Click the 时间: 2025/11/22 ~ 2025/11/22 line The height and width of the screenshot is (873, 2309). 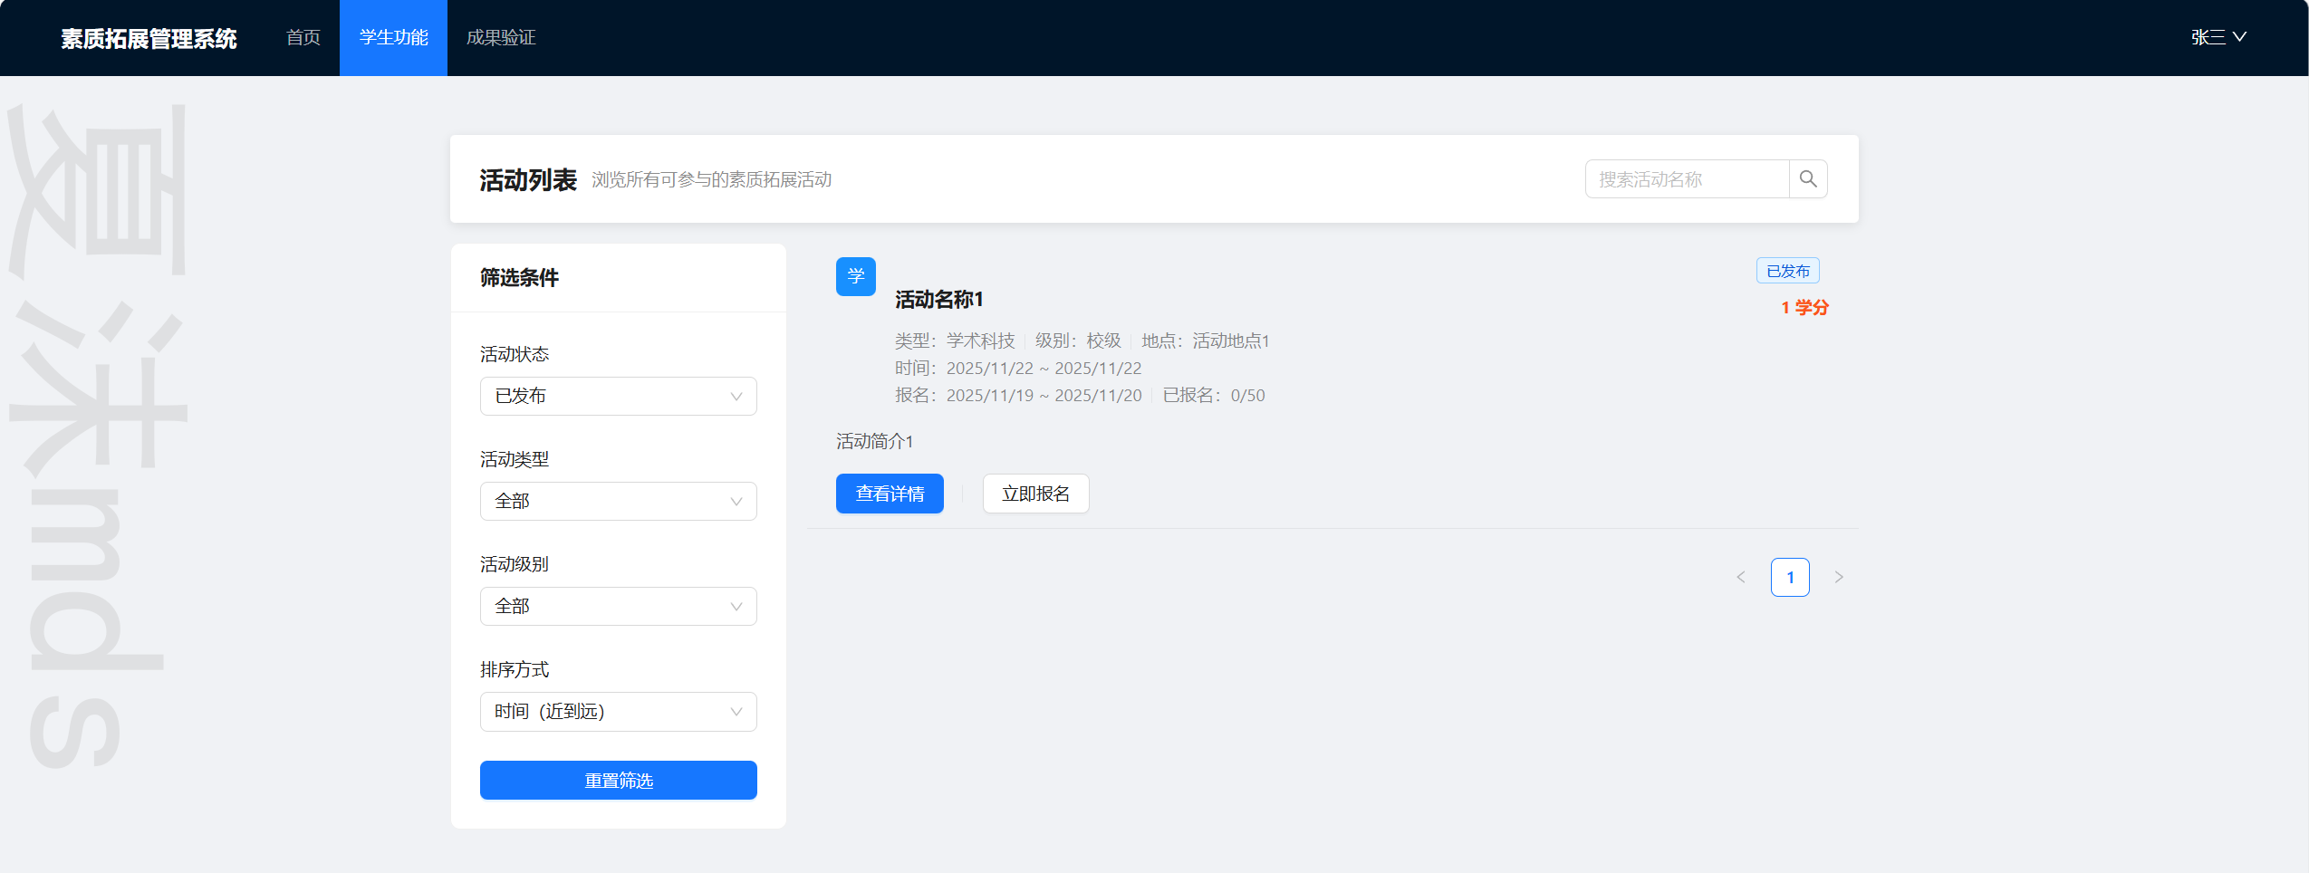tap(1018, 368)
